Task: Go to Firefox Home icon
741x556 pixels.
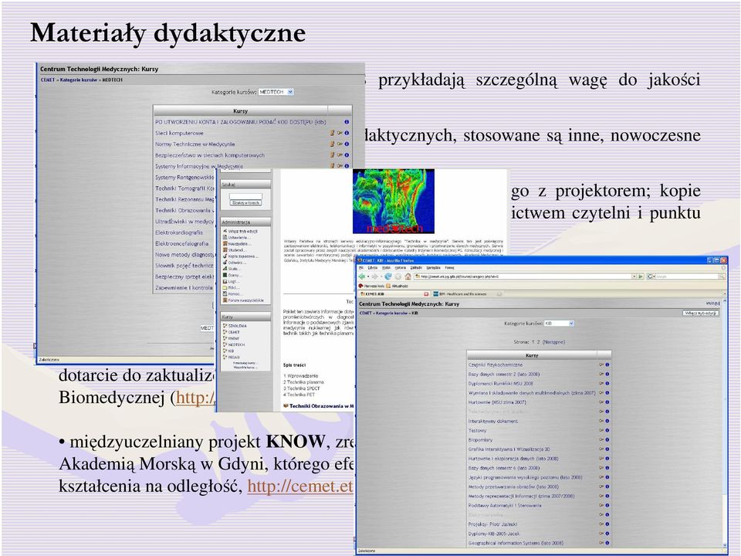Action: (x=408, y=276)
